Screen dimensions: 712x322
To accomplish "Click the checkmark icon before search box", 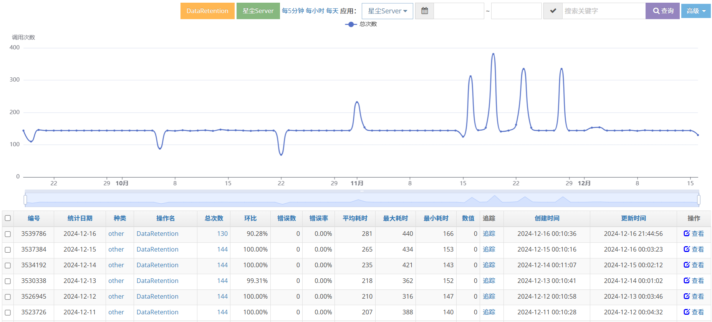I will (553, 11).
